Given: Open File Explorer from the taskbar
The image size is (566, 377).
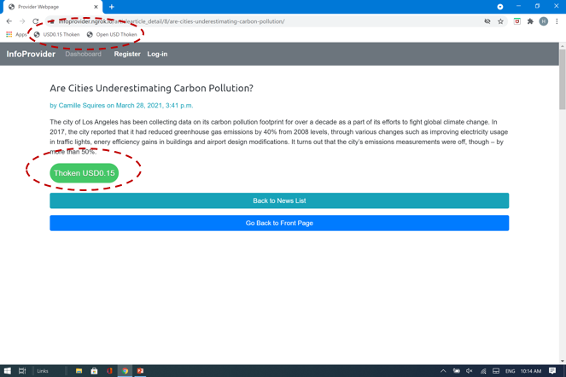Looking at the screenshot, I should coord(79,371).
